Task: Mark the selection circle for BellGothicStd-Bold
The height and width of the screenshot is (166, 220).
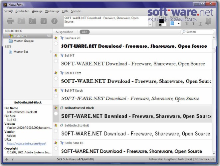Action: click(x=56, y=131)
